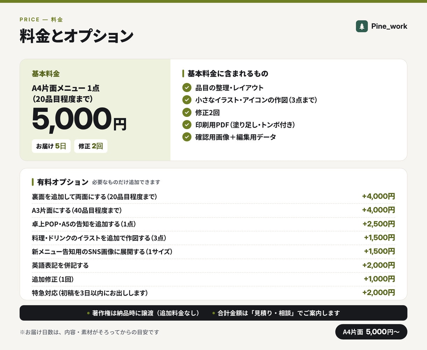This screenshot has height=350, width=427.
Task: Click the （20品目程度まで） text under 基本料金
Action: [63, 99]
